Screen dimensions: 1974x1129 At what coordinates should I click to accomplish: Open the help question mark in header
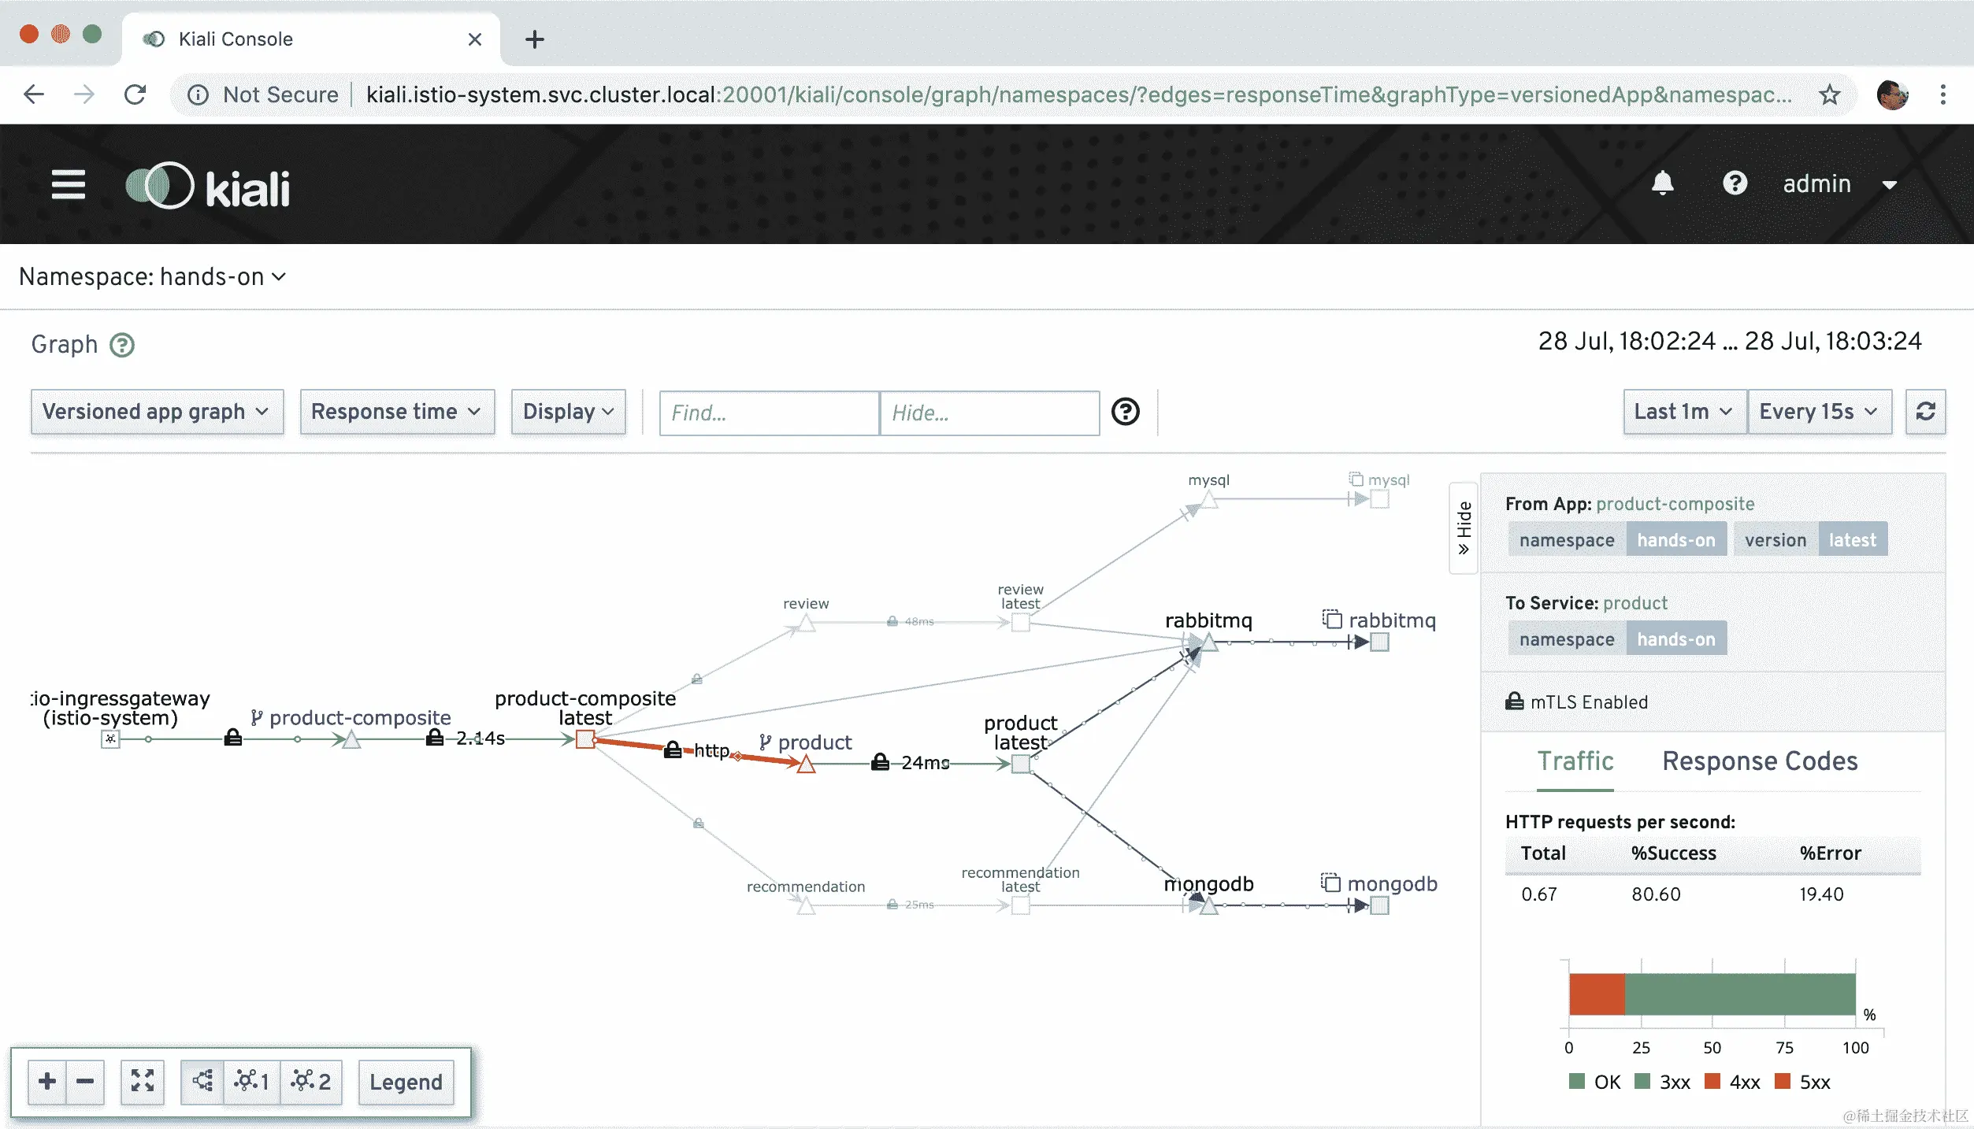tap(1735, 183)
